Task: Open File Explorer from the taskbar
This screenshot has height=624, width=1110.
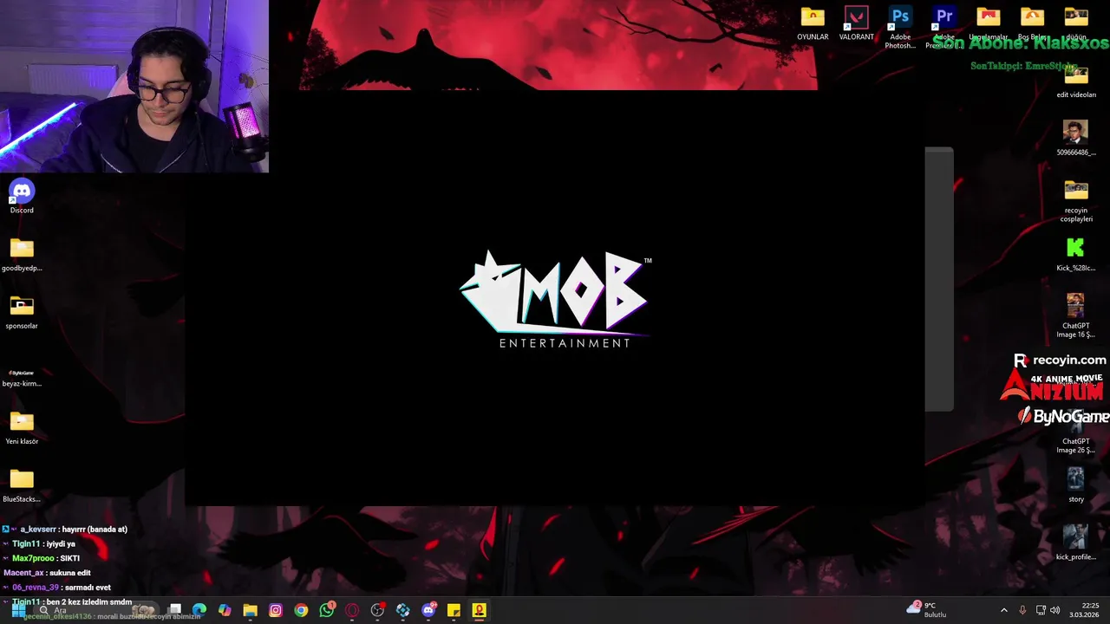Action: 250,610
